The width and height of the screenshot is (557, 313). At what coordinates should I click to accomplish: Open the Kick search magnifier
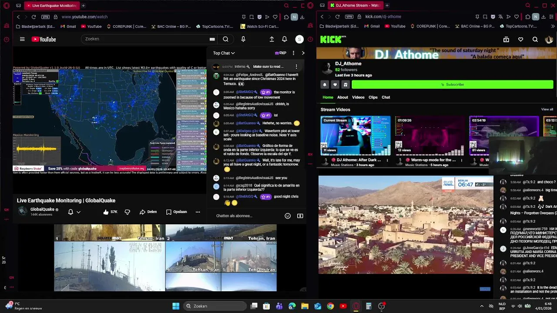pyautogui.click(x=535, y=40)
